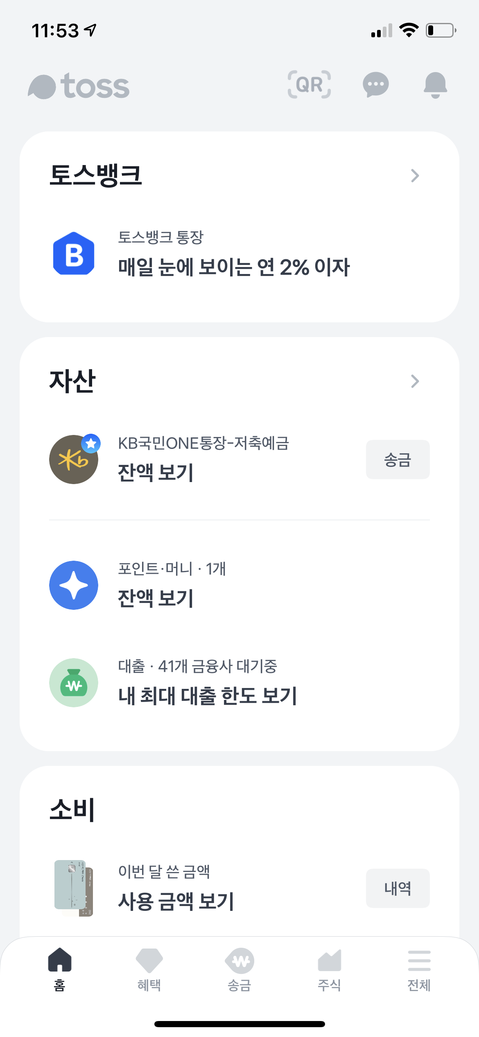Expand the 자산 section chevron
479x1037 pixels.
[x=415, y=381]
